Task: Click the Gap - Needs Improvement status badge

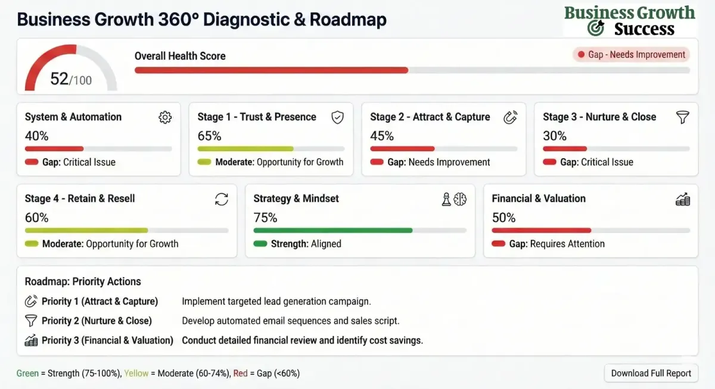Action: pyautogui.click(x=630, y=54)
